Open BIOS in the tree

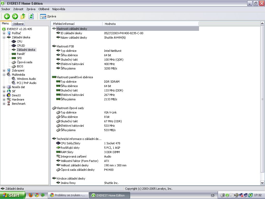coord(20,66)
